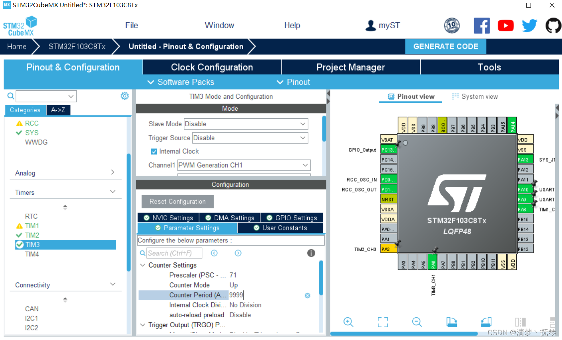
Task: Expand the Pinout dropdown menu
Action: click(x=293, y=82)
